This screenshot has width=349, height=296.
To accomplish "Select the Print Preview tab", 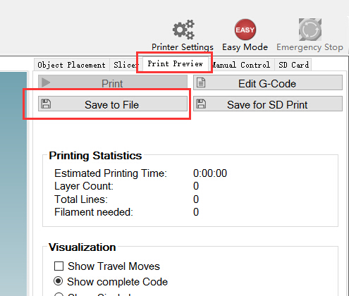I will coord(175,63).
